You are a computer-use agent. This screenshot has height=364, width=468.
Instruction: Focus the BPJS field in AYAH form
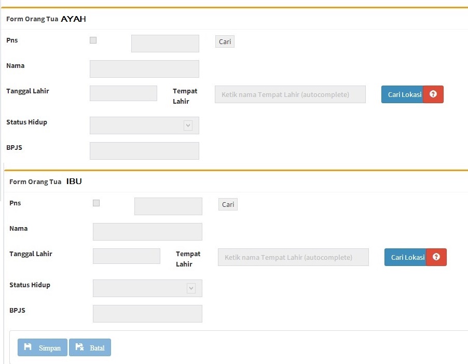click(x=144, y=151)
